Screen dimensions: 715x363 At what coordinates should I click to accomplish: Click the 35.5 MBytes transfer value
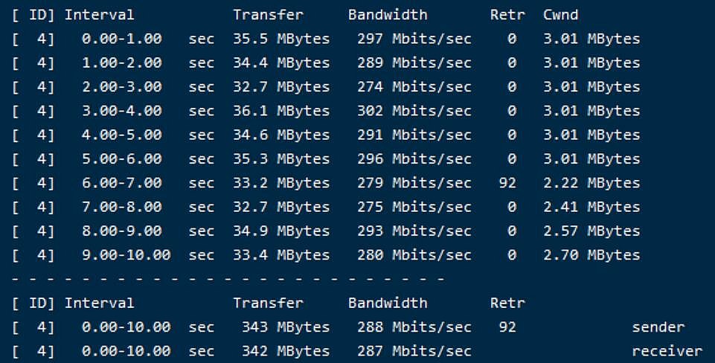[281, 39]
